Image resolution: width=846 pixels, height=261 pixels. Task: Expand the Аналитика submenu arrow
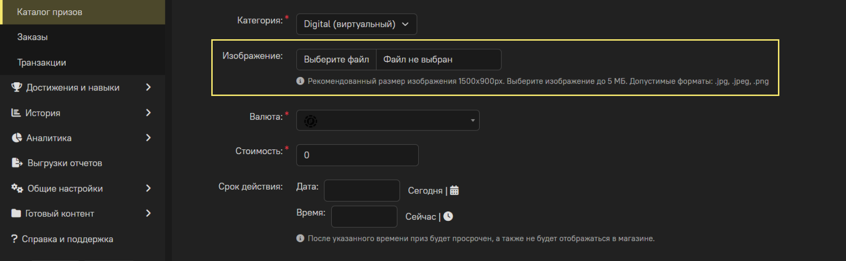[148, 138]
